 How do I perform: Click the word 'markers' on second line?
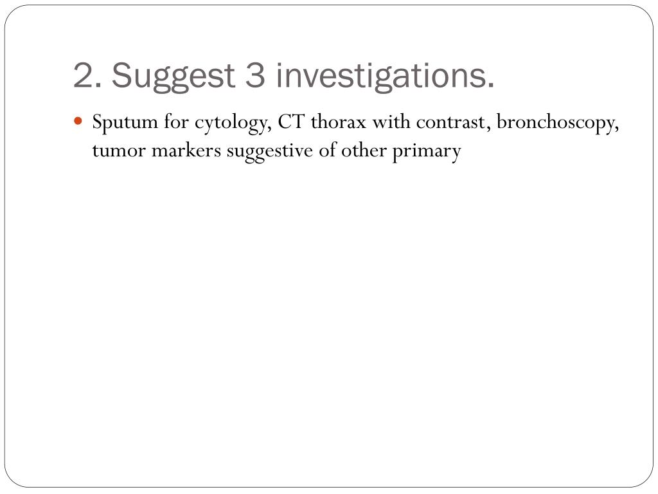pyautogui.click(x=186, y=150)
